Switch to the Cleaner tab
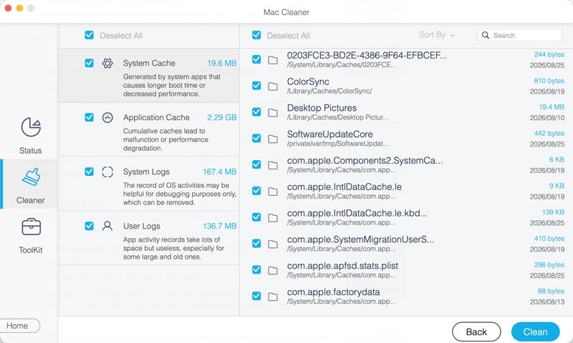 (30, 184)
